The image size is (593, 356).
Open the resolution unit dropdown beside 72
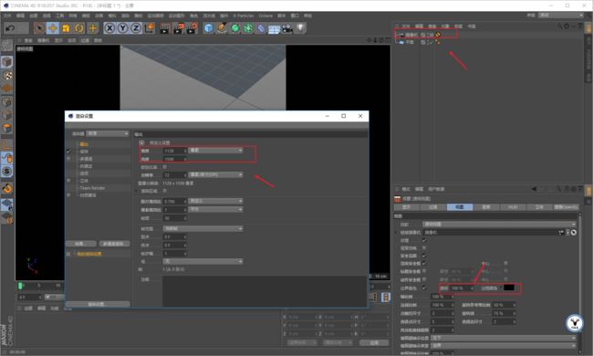point(215,174)
